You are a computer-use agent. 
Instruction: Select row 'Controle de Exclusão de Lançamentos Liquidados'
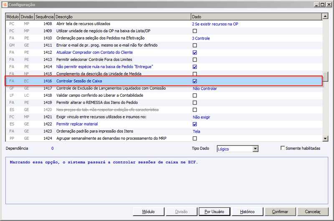(164, 88)
